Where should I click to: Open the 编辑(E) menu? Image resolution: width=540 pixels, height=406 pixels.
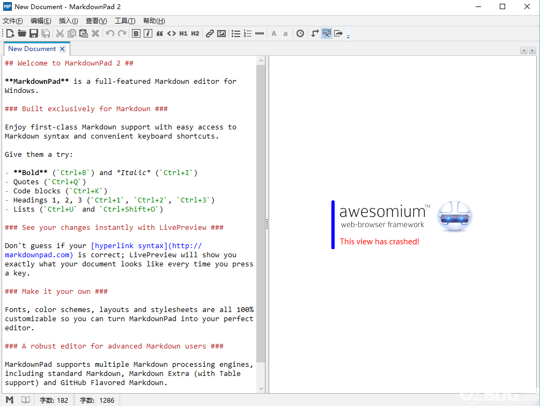click(x=41, y=21)
